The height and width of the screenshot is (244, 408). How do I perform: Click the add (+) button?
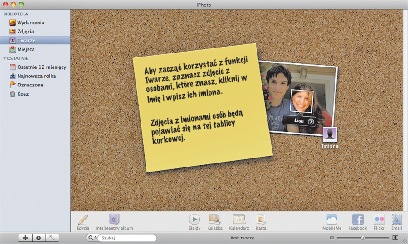click(25, 238)
